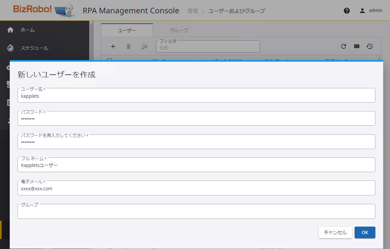
Task: Click the ユーザーおよびグループ breadcrumb
Action: 237,11
